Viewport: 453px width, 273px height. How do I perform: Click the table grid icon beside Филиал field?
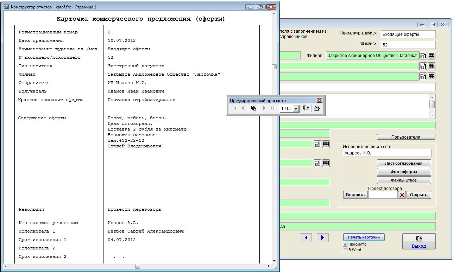[x=431, y=56]
